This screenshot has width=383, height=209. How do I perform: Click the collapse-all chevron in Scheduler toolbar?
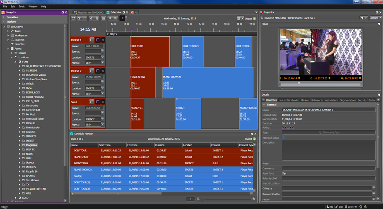tap(122, 18)
